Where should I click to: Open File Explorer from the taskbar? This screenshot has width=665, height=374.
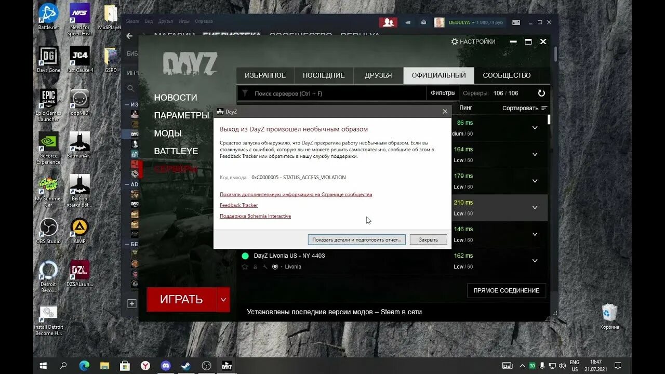(104, 365)
